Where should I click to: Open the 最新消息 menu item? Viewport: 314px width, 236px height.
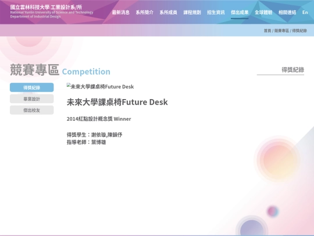click(120, 12)
